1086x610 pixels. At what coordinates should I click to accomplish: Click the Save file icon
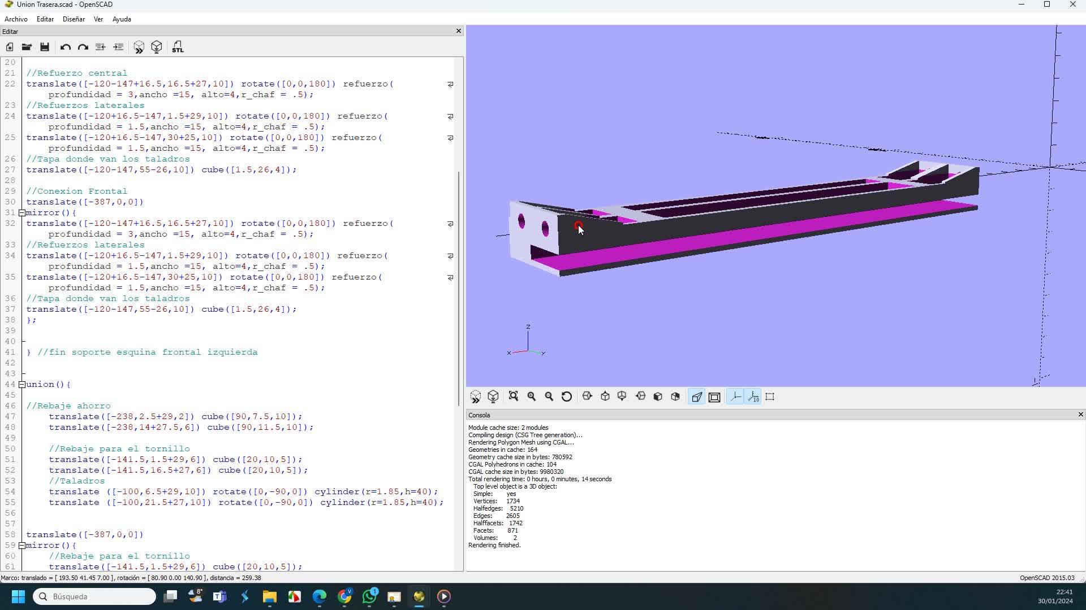click(45, 47)
